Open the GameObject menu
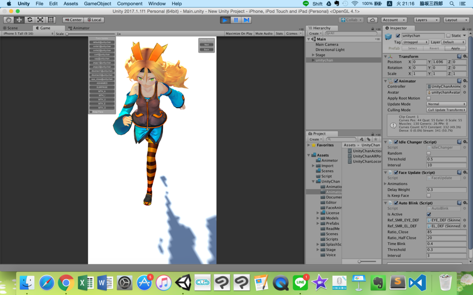The width and height of the screenshot is (473, 295). [97, 4]
